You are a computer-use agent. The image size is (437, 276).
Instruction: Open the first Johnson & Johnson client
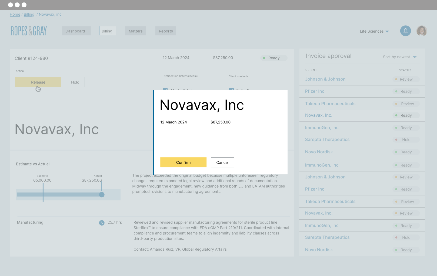pos(325,79)
